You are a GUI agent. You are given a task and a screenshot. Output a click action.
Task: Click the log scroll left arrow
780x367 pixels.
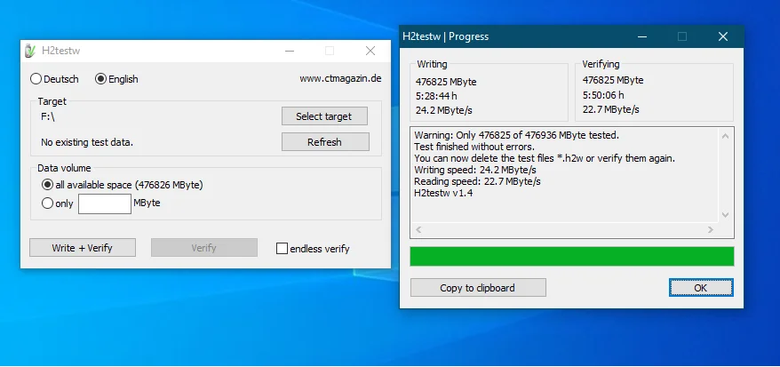pos(418,230)
